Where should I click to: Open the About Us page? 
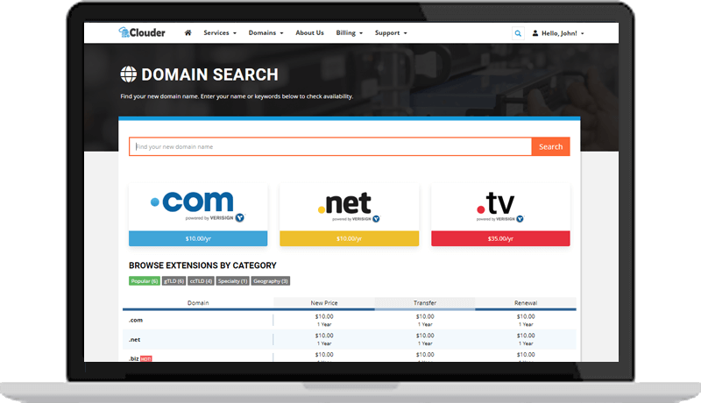[x=309, y=32]
